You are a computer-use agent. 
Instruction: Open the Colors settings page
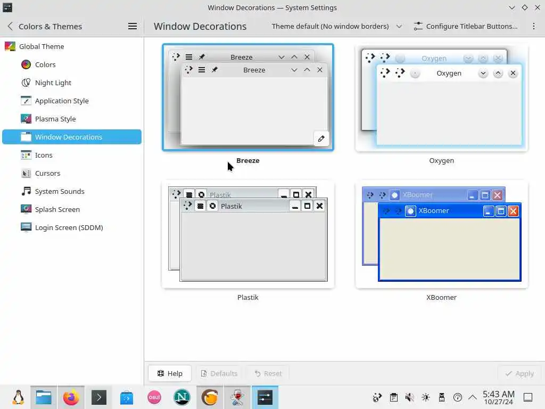(x=72, y=64)
